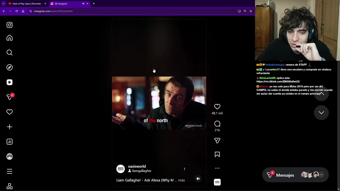340x191 pixels.
Task: Install app icon in address bar
Action: click(x=239, y=11)
